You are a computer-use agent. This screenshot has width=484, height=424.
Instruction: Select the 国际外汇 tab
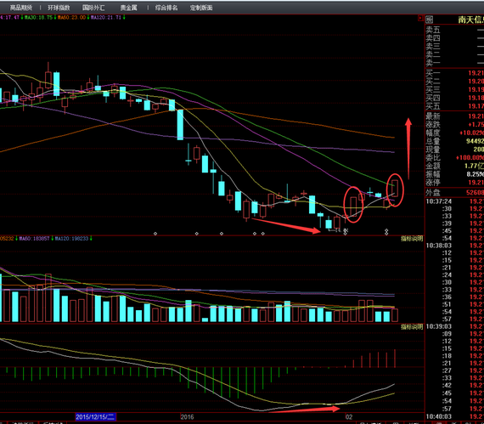(93, 8)
